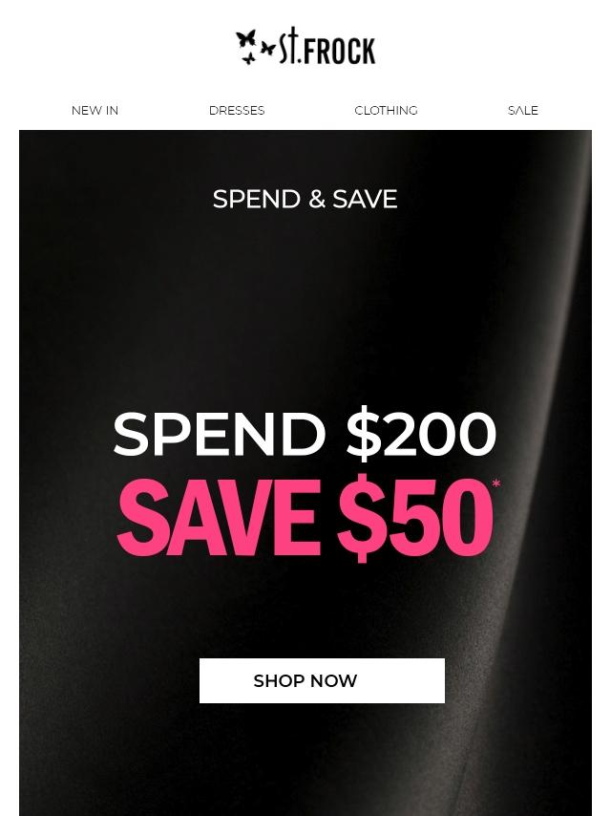Visit the SALE section
611x816 pixels.
522,110
